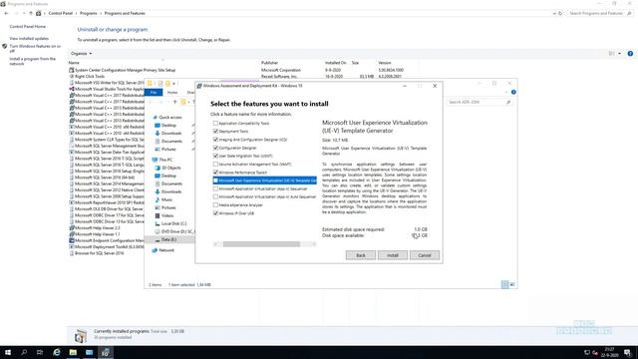
Task: Switch File Explorer to large icons view
Action: point(511,284)
